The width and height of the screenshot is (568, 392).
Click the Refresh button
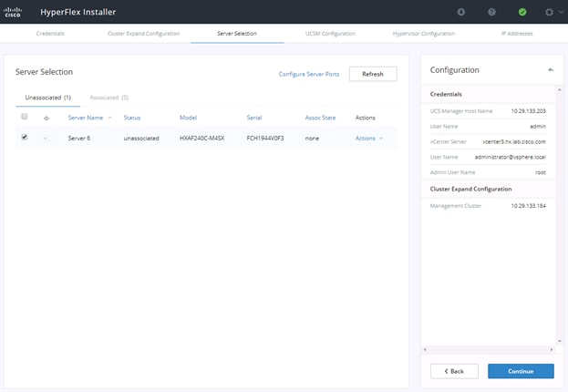373,74
